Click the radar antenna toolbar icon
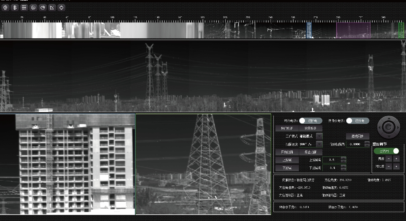Image resolution: width=406 pixels, height=221 pixels. [x=5, y=7]
